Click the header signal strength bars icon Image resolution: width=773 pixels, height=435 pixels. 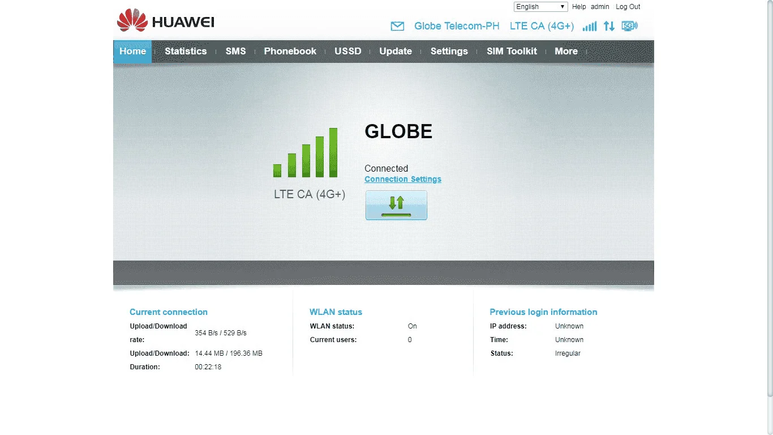click(590, 26)
